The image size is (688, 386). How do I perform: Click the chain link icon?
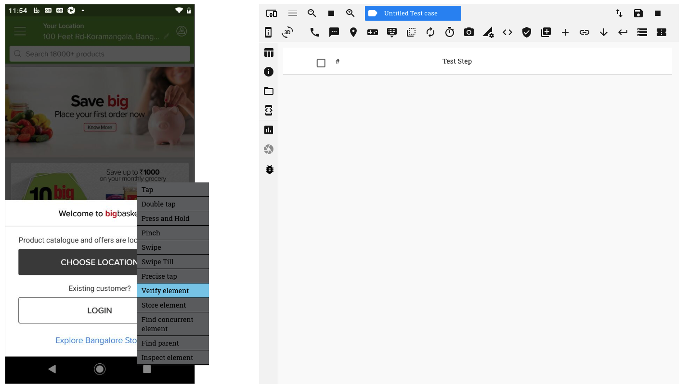(584, 32)
